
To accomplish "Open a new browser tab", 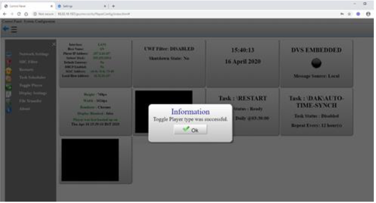I will (x=113, y=7).
